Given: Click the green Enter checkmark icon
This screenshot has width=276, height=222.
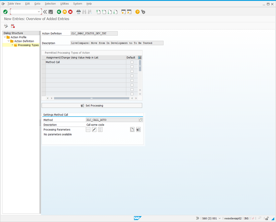Looking at the screenshot, I should [x=5, y=12].
